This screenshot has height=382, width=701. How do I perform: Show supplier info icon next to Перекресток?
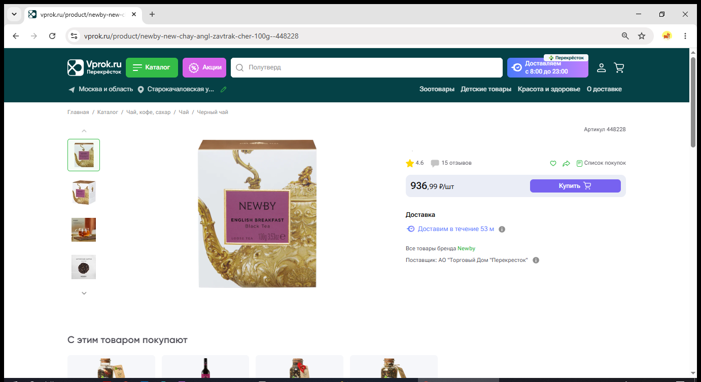536,260
